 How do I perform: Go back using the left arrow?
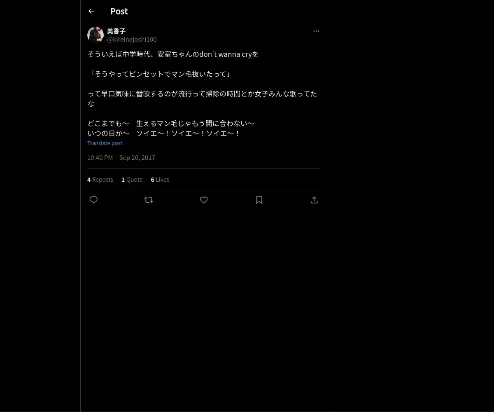click(x=91, y=11)
